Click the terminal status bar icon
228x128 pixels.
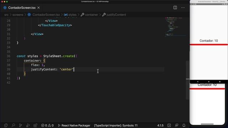[169, 125]
